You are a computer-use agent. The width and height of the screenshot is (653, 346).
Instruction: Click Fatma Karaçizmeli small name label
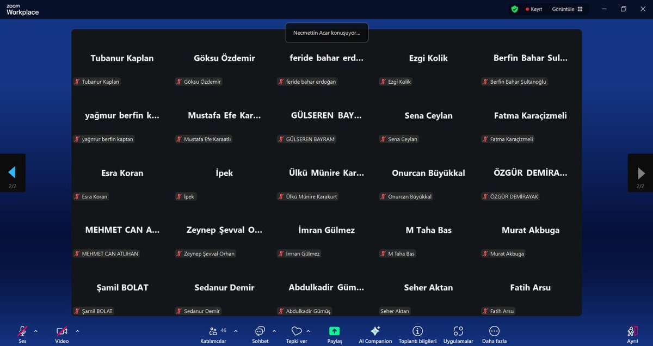512,139
